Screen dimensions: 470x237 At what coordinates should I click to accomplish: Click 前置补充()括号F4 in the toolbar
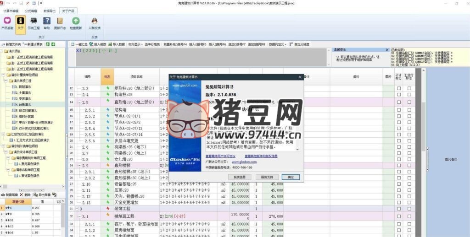175,44
